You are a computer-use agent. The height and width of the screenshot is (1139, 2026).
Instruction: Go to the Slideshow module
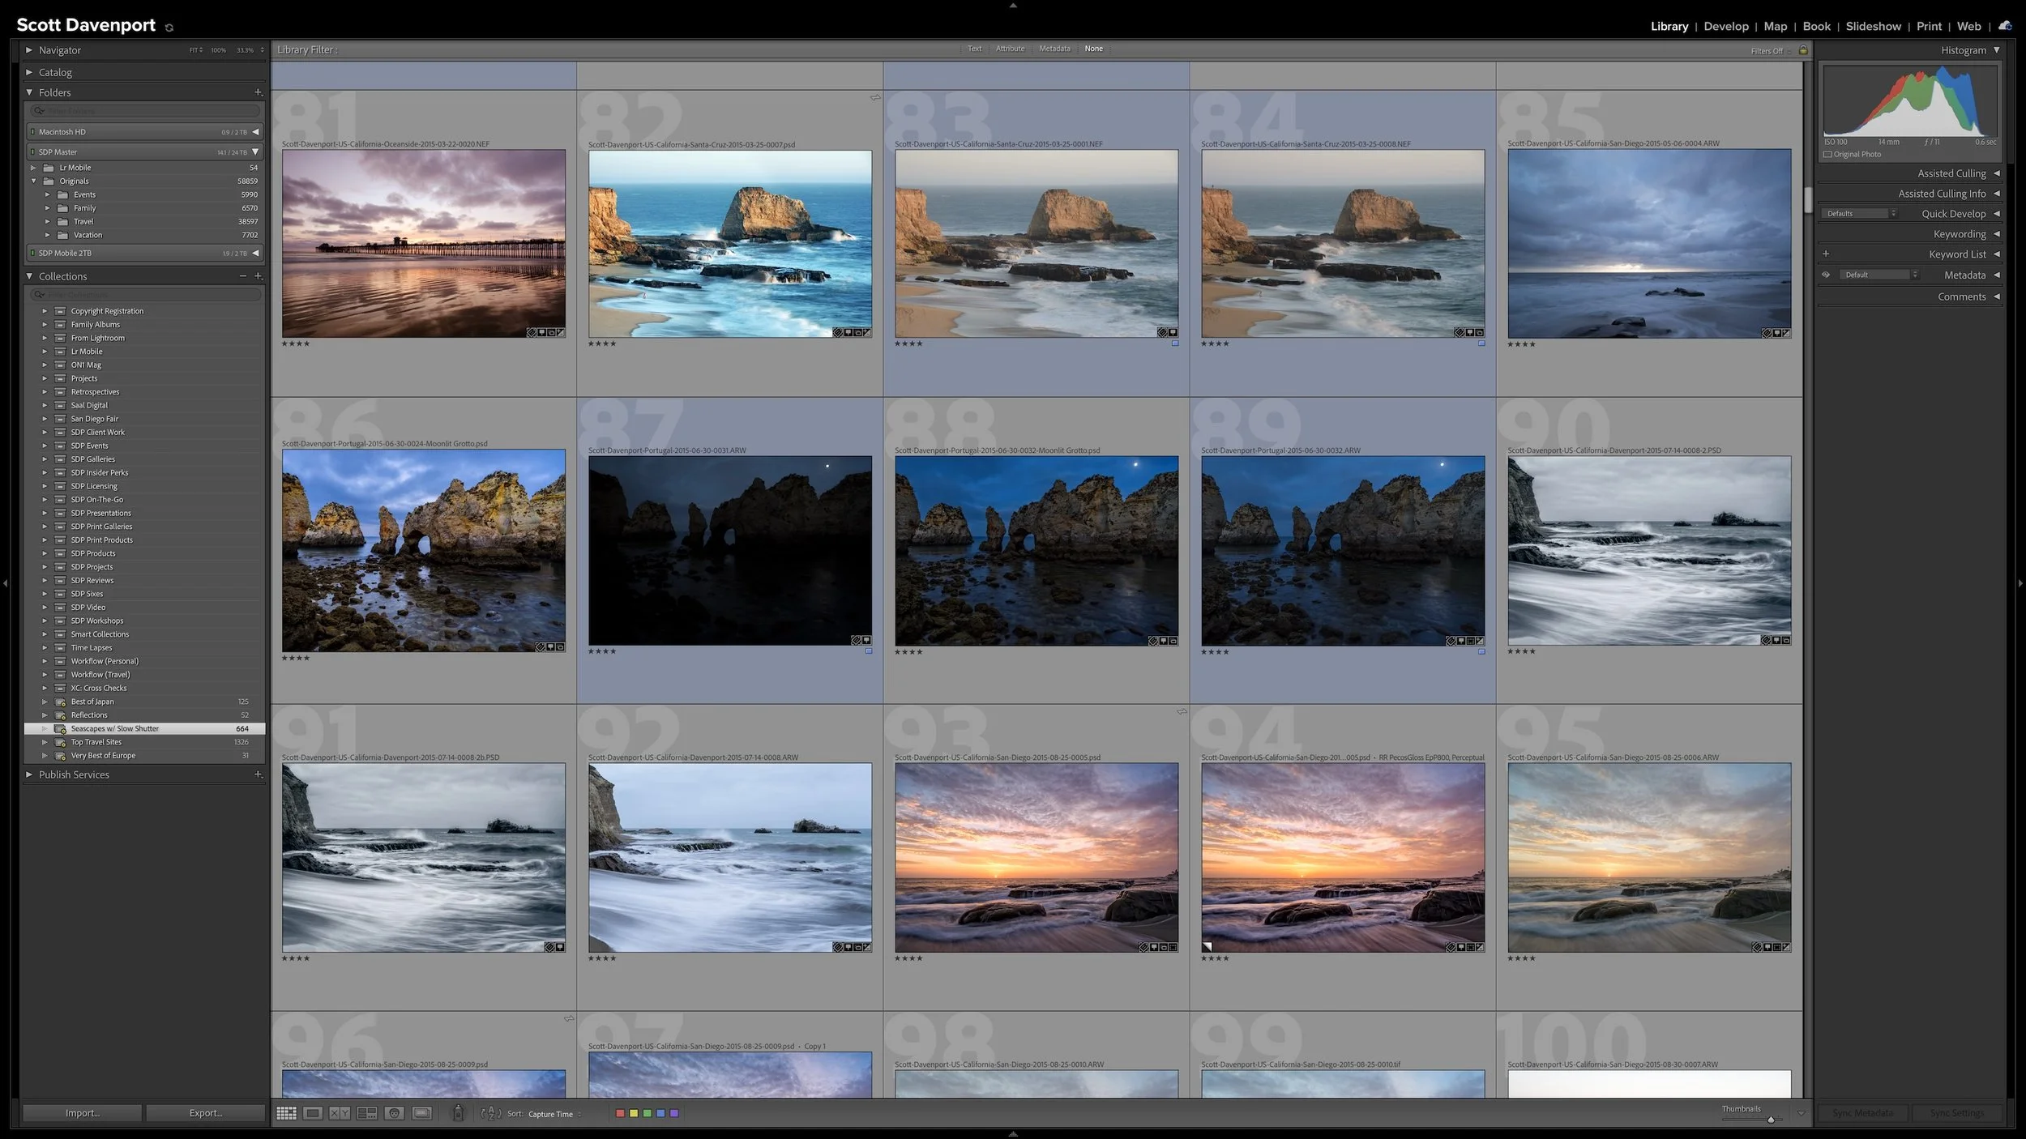pyautogui.click(x=1873, y=26)
